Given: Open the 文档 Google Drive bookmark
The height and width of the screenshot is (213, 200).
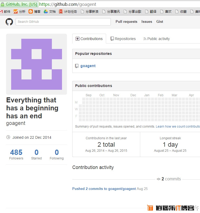Looking at the screenshot, I should click(x=49, y=12).
